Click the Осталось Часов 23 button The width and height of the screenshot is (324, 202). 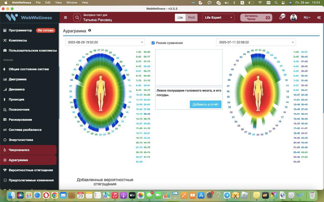256,17
